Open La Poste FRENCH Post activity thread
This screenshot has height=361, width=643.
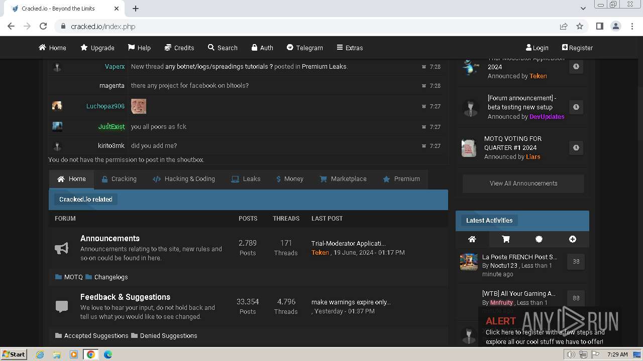519,257
